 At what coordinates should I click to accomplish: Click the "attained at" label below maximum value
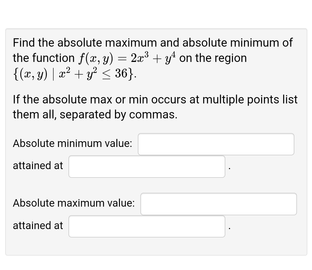38,225
